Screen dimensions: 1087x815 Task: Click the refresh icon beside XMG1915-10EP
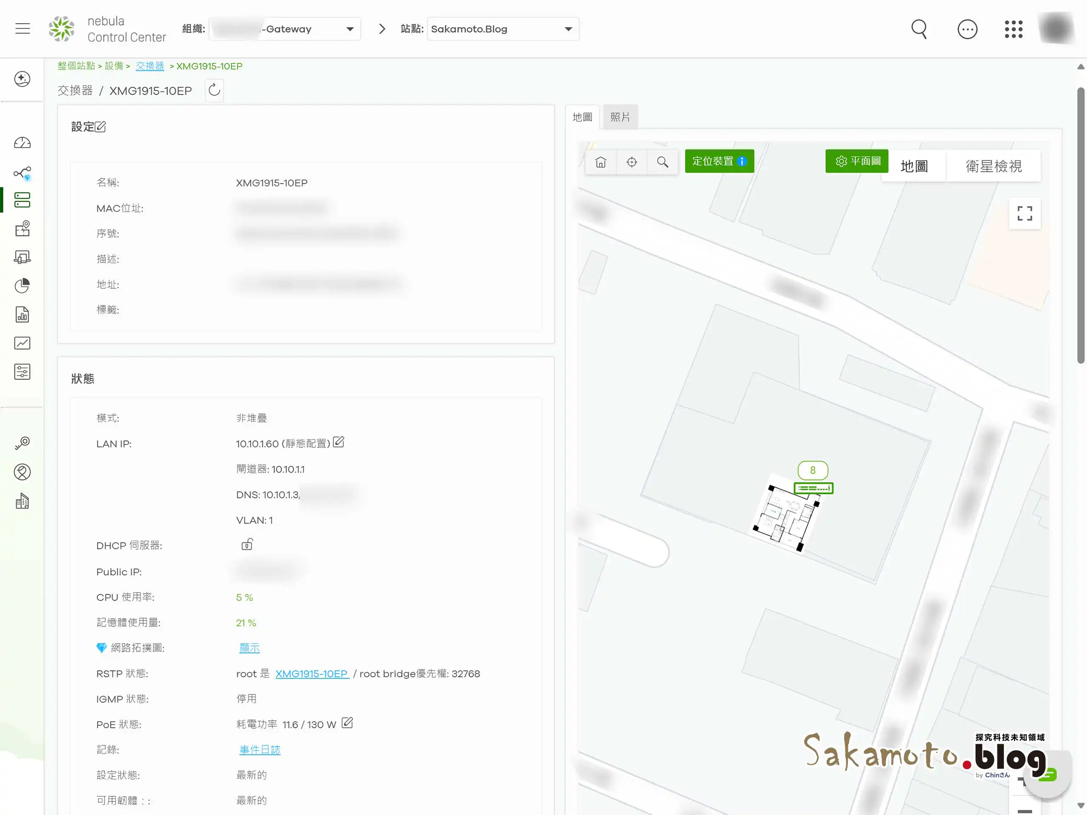[214, 90]
